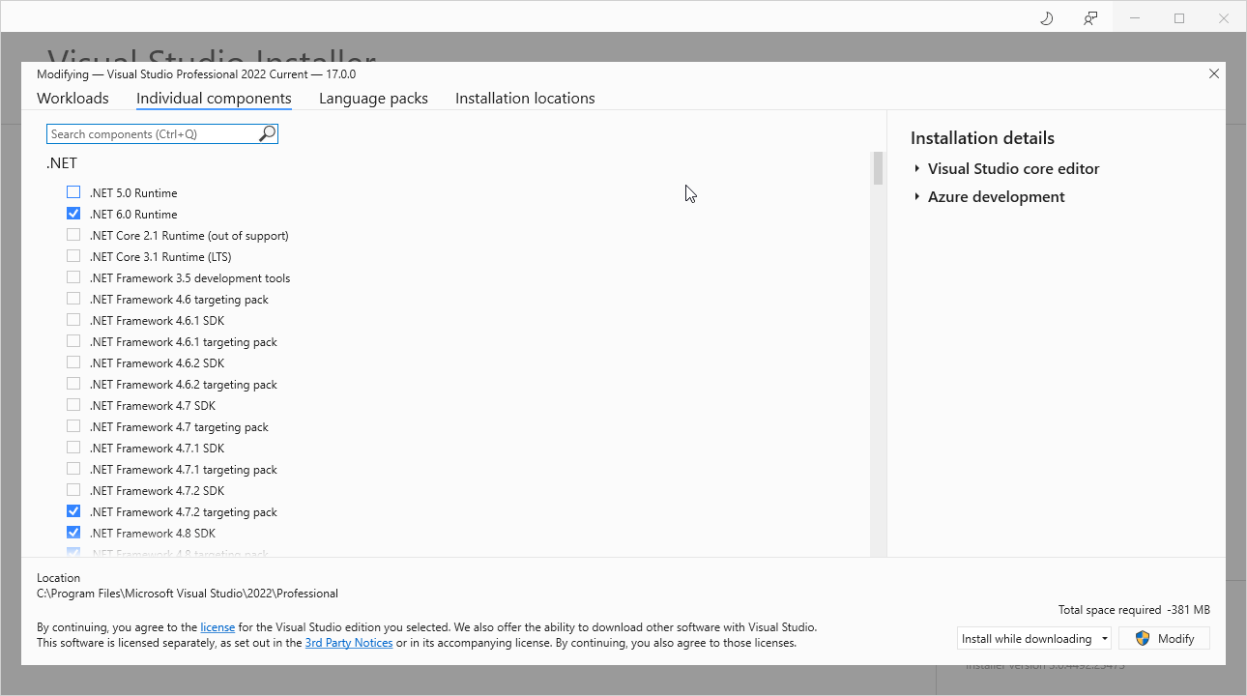Image resolution: width=1247 pixels, height=696 pixels.
Task: Tick the .NET Framework 4.7 SDK box
Action: [x=73, y=405]
